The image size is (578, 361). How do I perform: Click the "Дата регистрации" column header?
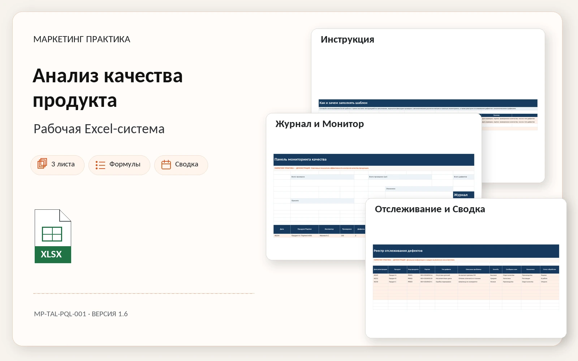pyautogui.click(x=380, y=269)
